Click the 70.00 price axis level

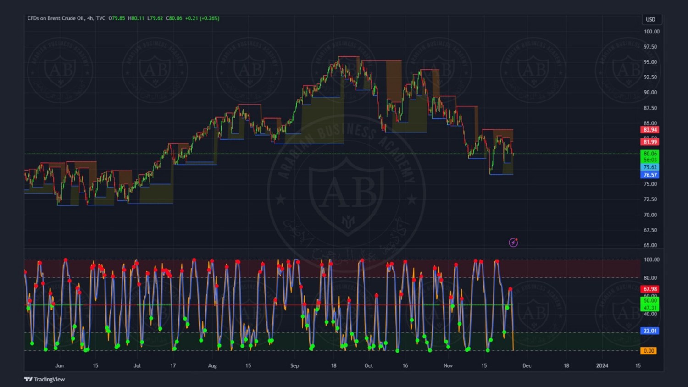(x=650, y=215)
